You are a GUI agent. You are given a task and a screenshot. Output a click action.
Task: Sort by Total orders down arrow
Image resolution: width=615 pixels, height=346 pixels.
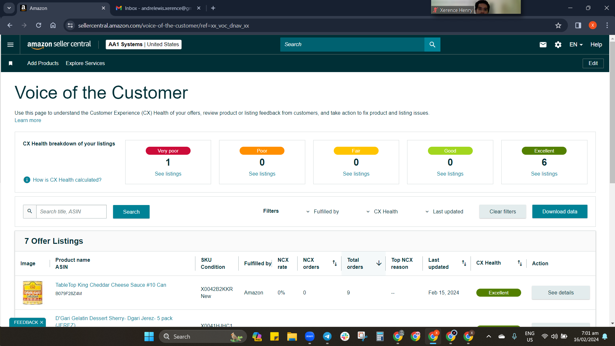click(x=379, y=263)
